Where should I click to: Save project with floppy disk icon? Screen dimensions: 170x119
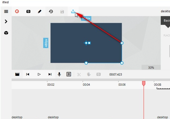click(x=62, y=11)
